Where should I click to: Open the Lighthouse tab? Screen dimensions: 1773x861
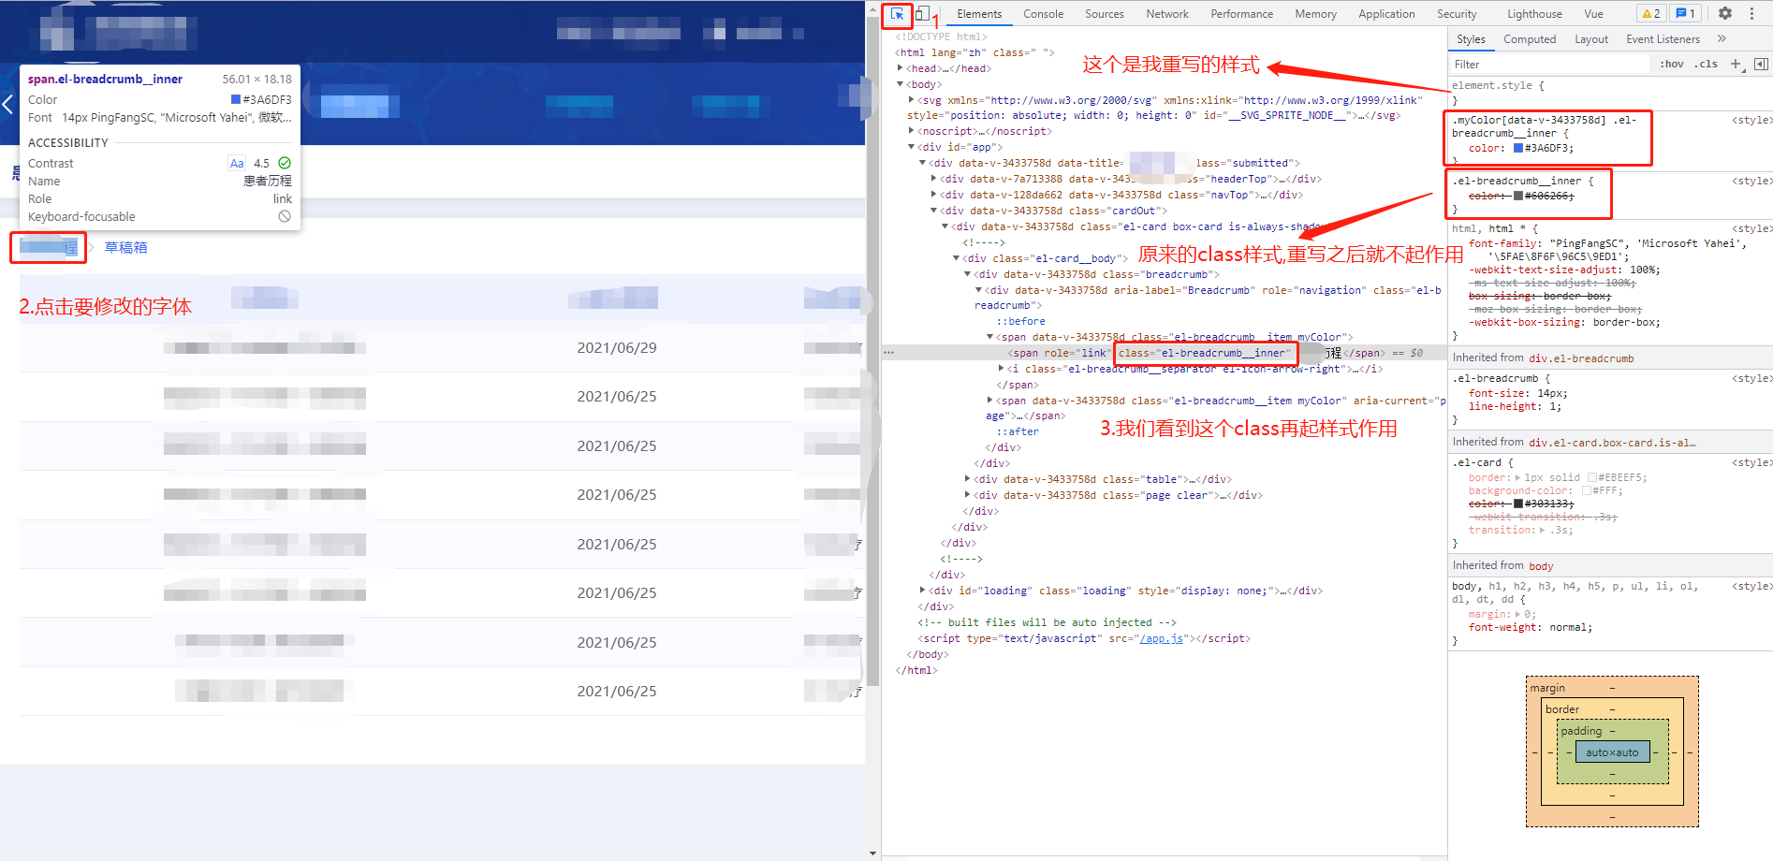(1534, 14)
